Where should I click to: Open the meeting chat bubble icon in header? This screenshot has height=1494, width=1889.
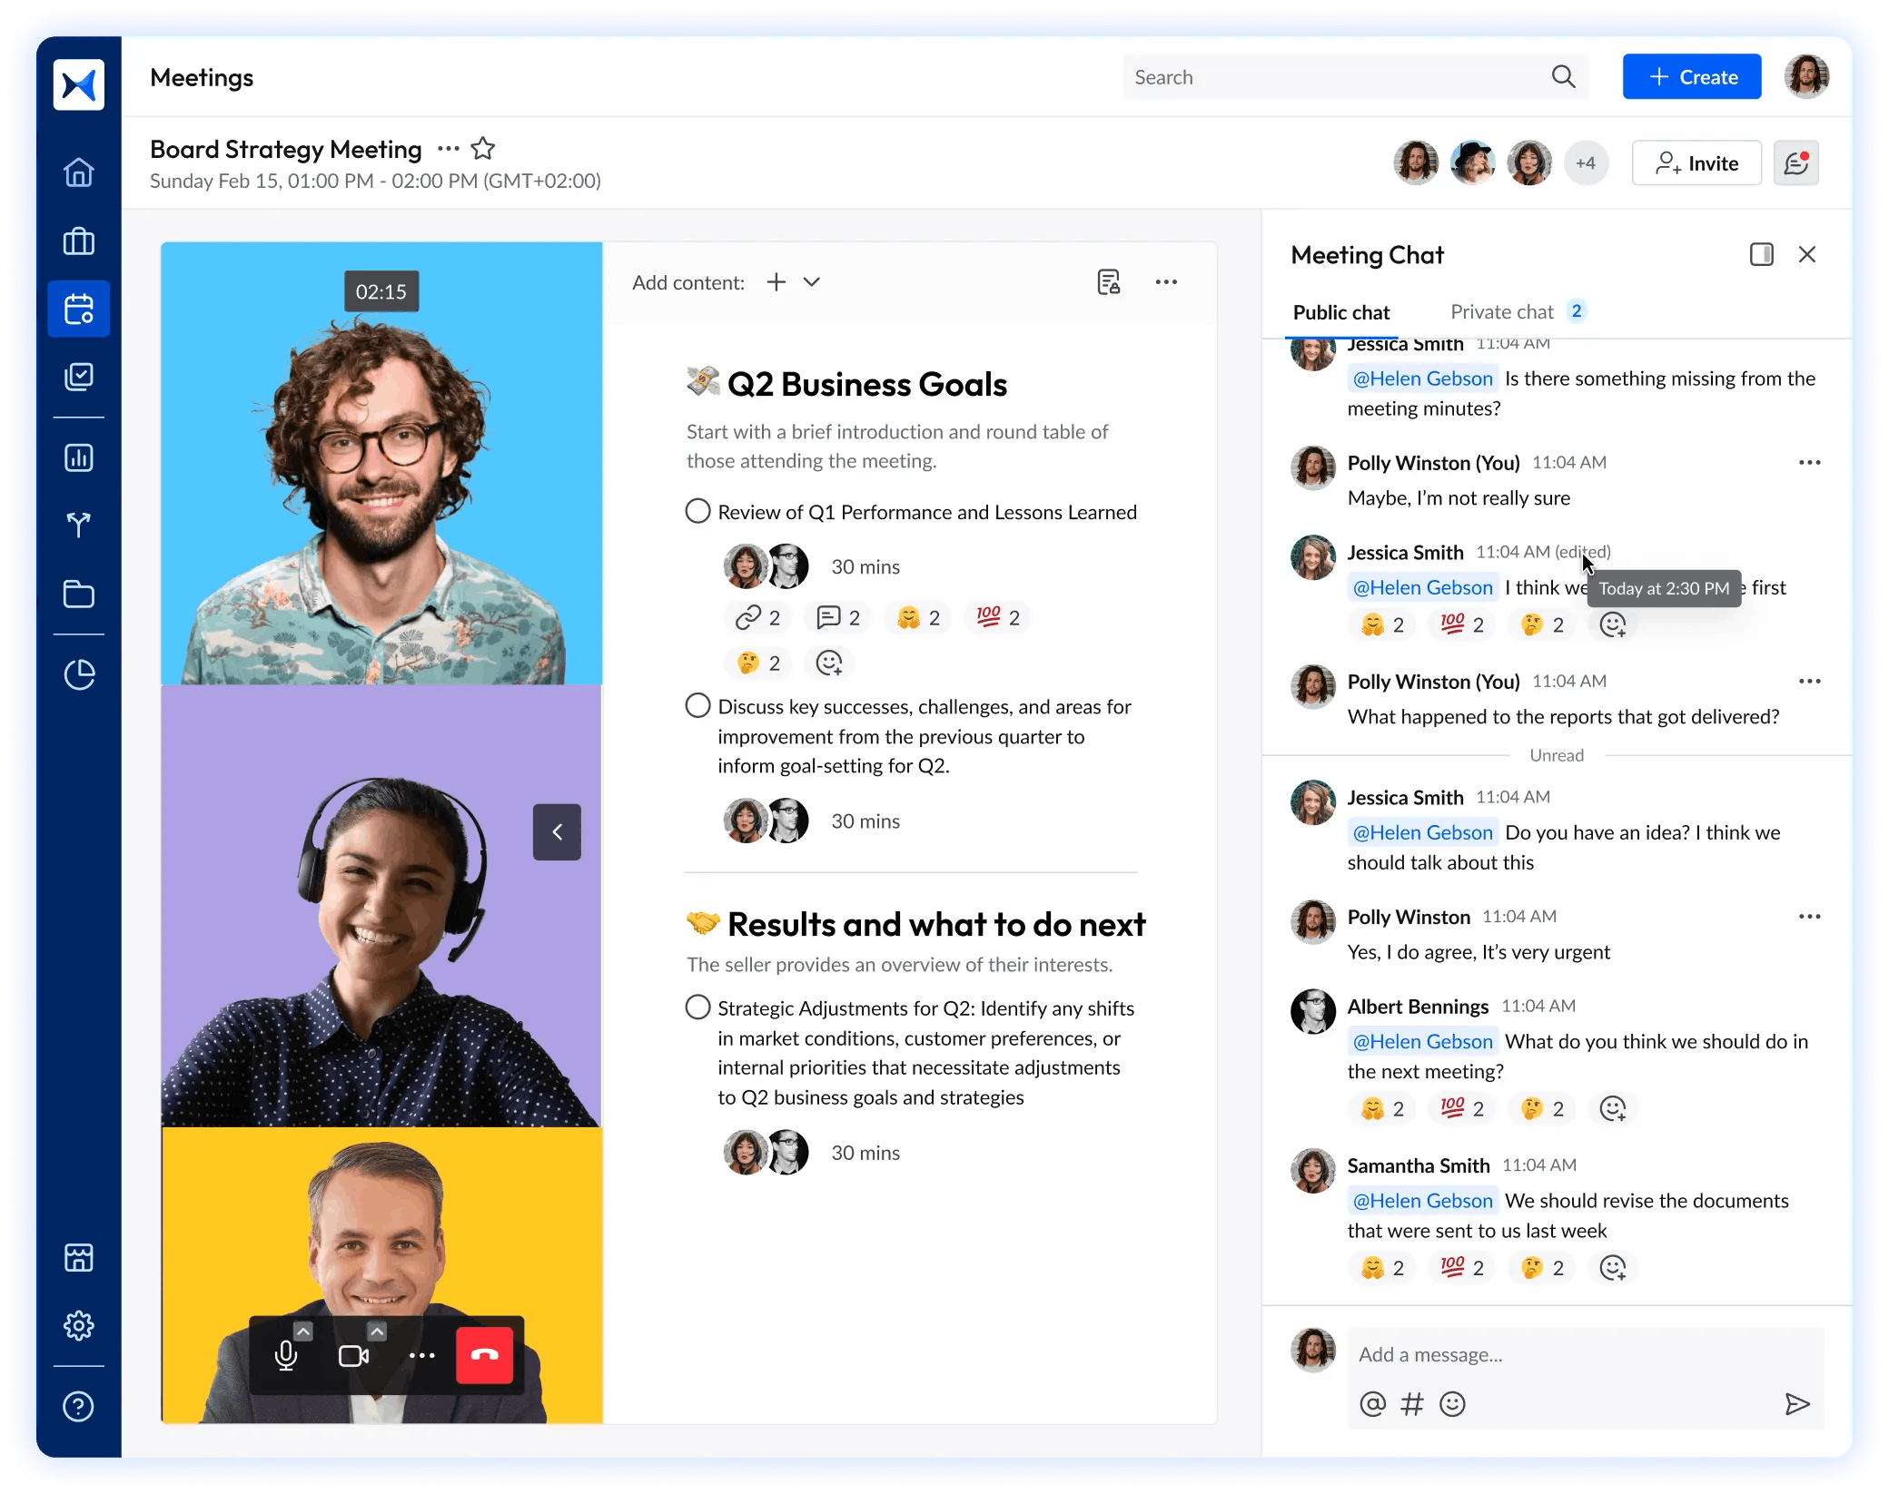tap(1795, 163)
